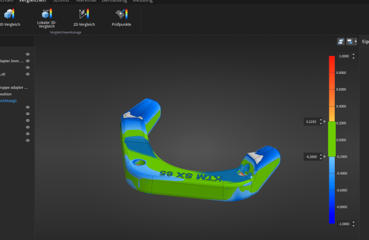Toggle the eye icon between 'dapter 3mm' and '.stl' rows

[x=28, y=68]
